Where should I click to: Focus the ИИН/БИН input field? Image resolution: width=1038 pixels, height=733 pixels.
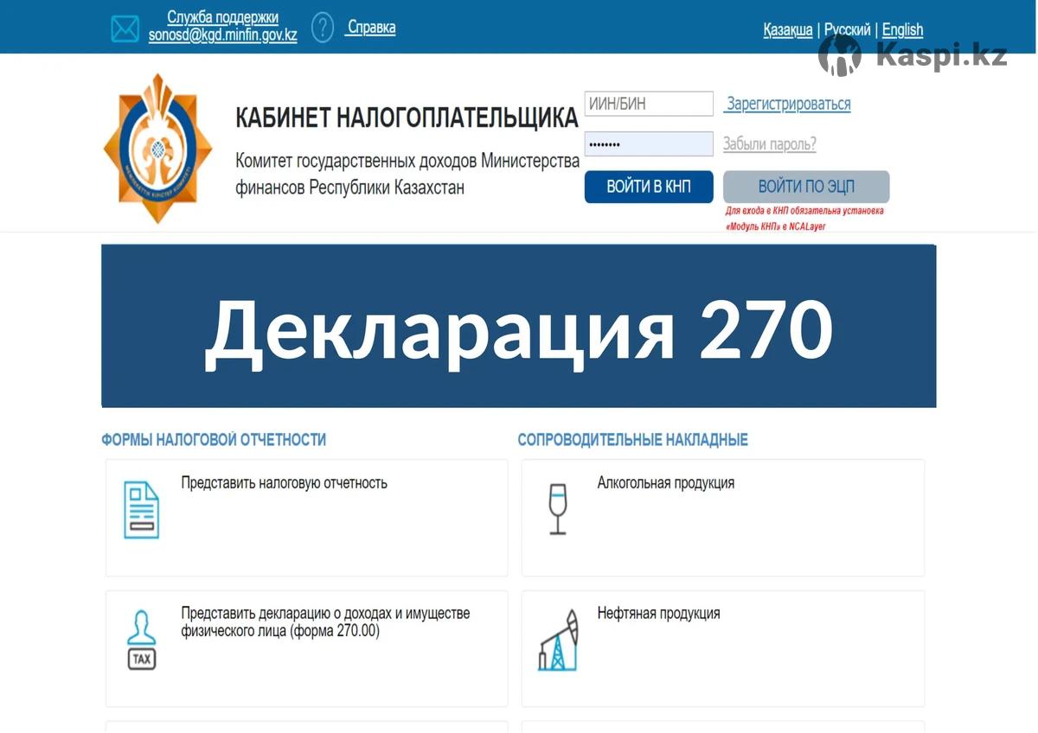(x=649, y=104)
